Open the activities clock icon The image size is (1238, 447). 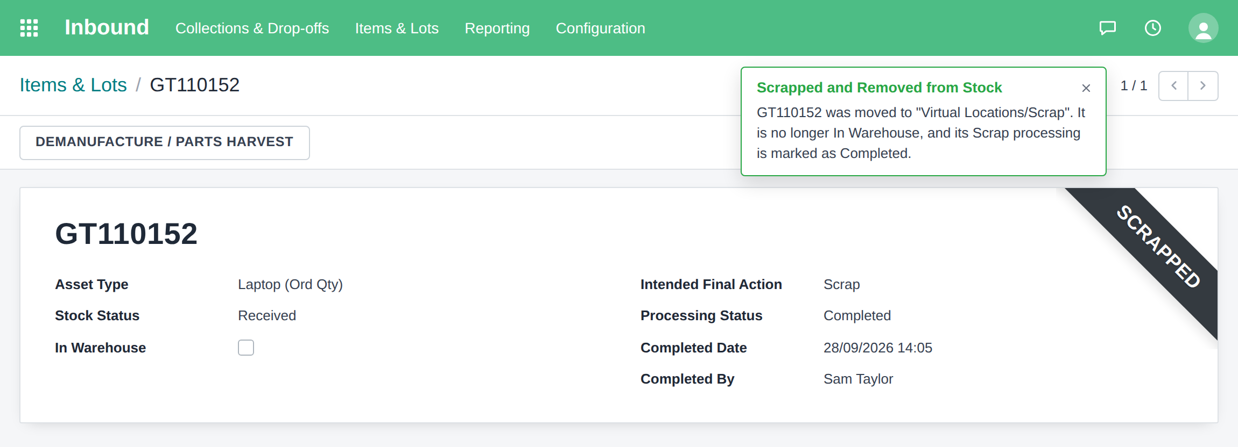1153,28
